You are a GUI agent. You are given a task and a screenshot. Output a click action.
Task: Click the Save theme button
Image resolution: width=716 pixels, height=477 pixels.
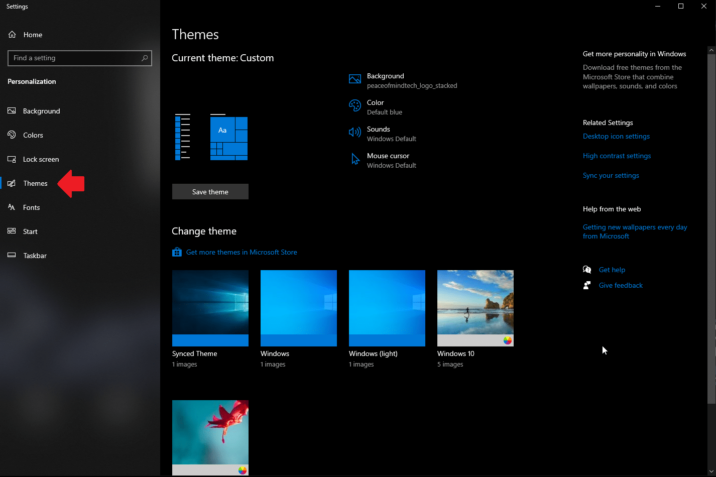tap(210, 192)
